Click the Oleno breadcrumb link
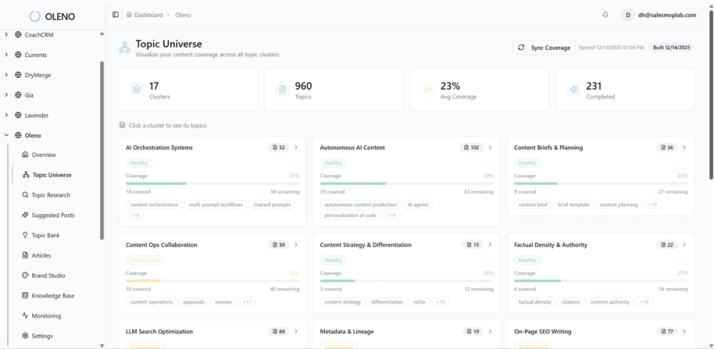The width and height of the screenshot is (714, 349). click(183, 15)
